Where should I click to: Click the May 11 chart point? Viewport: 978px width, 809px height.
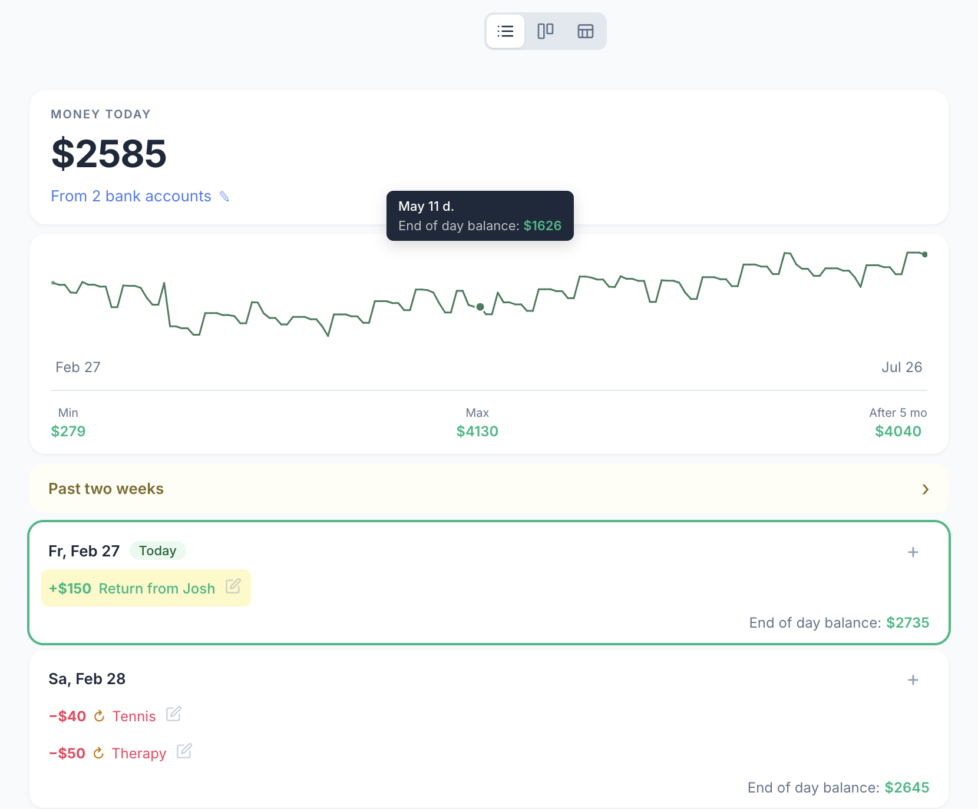(480, 307)
